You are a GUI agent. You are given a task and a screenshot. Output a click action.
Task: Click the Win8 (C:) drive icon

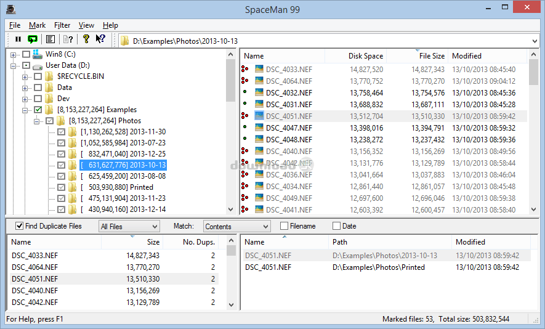[x=38, y=54]
